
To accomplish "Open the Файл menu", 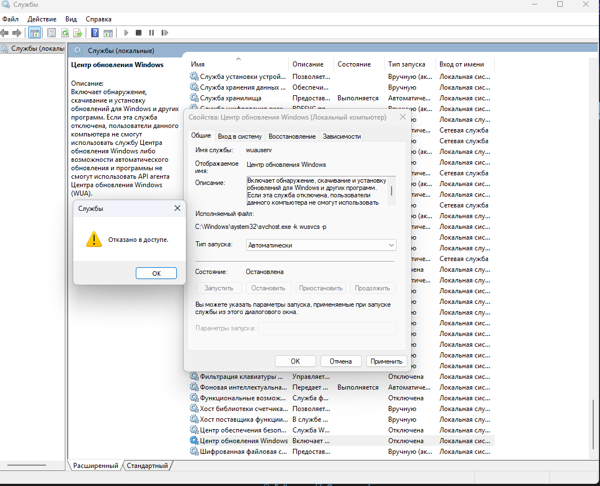I will 10,19.
